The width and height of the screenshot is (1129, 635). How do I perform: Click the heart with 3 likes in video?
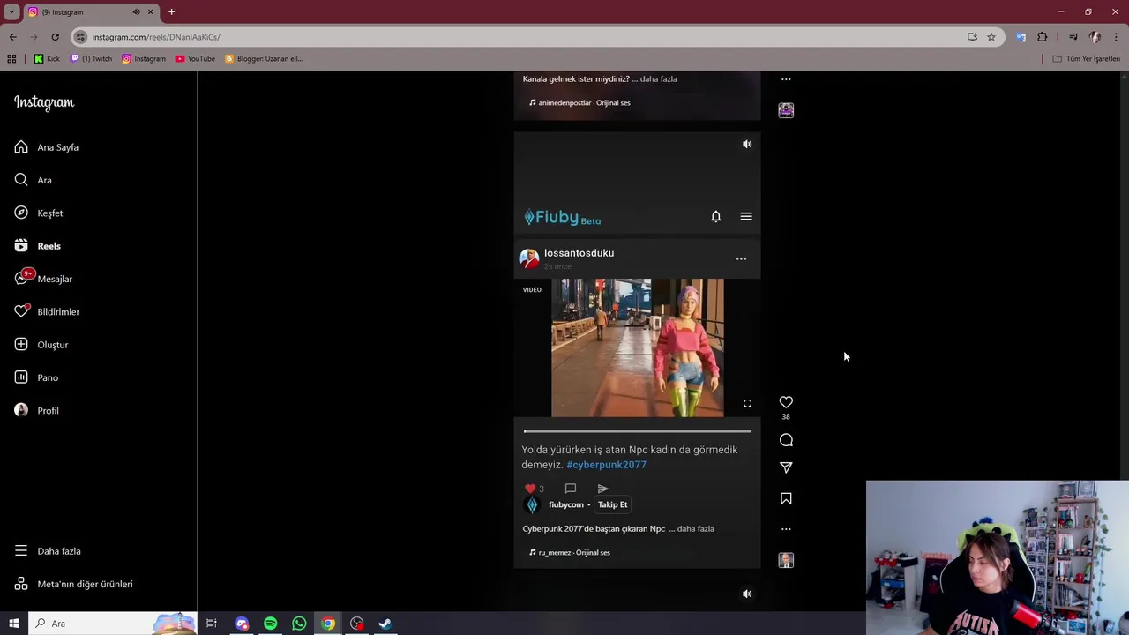pos(530,489)
